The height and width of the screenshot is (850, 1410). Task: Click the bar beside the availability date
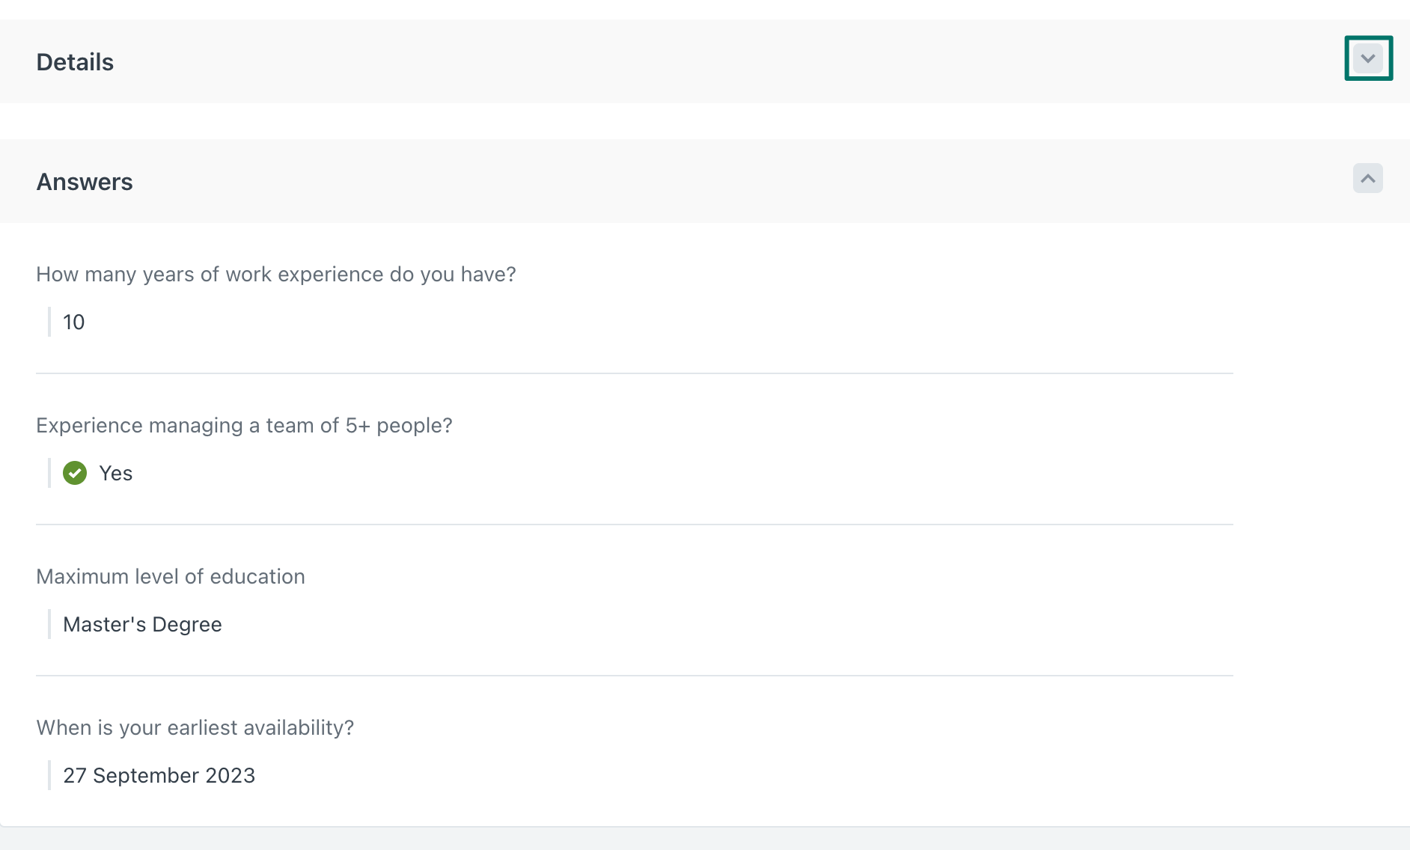[49, 775]
